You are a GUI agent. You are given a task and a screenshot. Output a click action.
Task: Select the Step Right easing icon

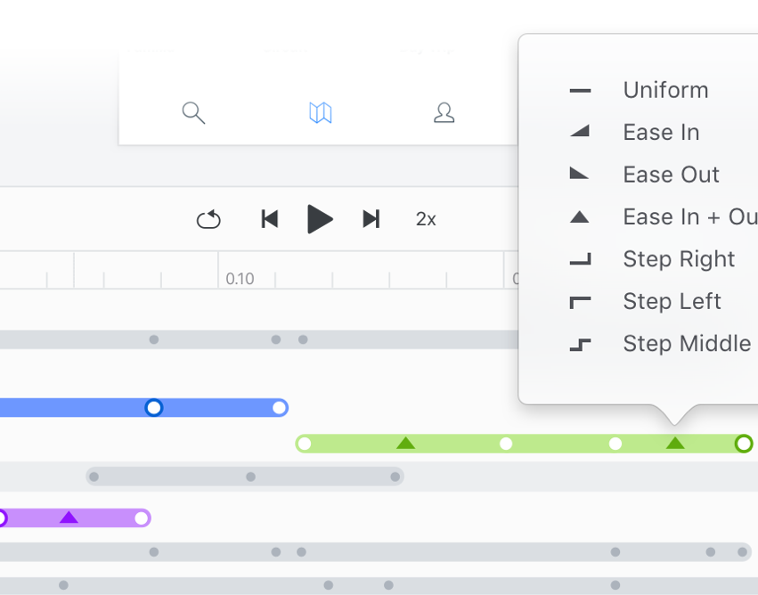(x=580, y=259)
